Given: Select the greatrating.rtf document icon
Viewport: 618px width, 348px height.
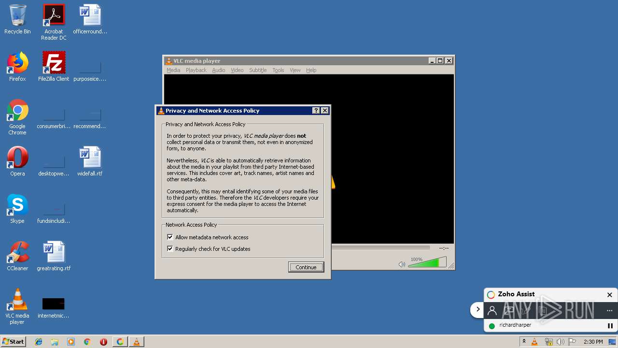Looking at the screenshot, I should [54, 256].
